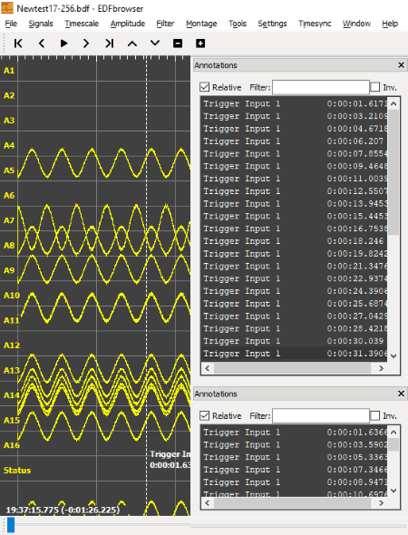
Task: Click the lower annotation list scroll-left arrow
Action: 207,502
